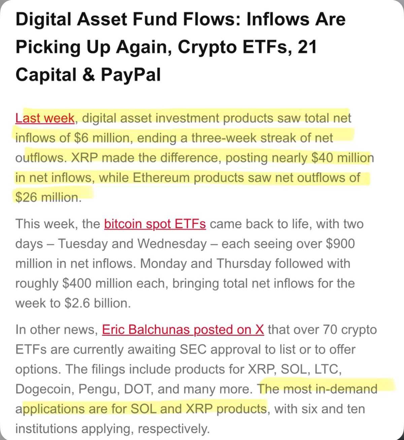Follow the "Eric Balchunas posted on X" link

(x=183, y=330)
